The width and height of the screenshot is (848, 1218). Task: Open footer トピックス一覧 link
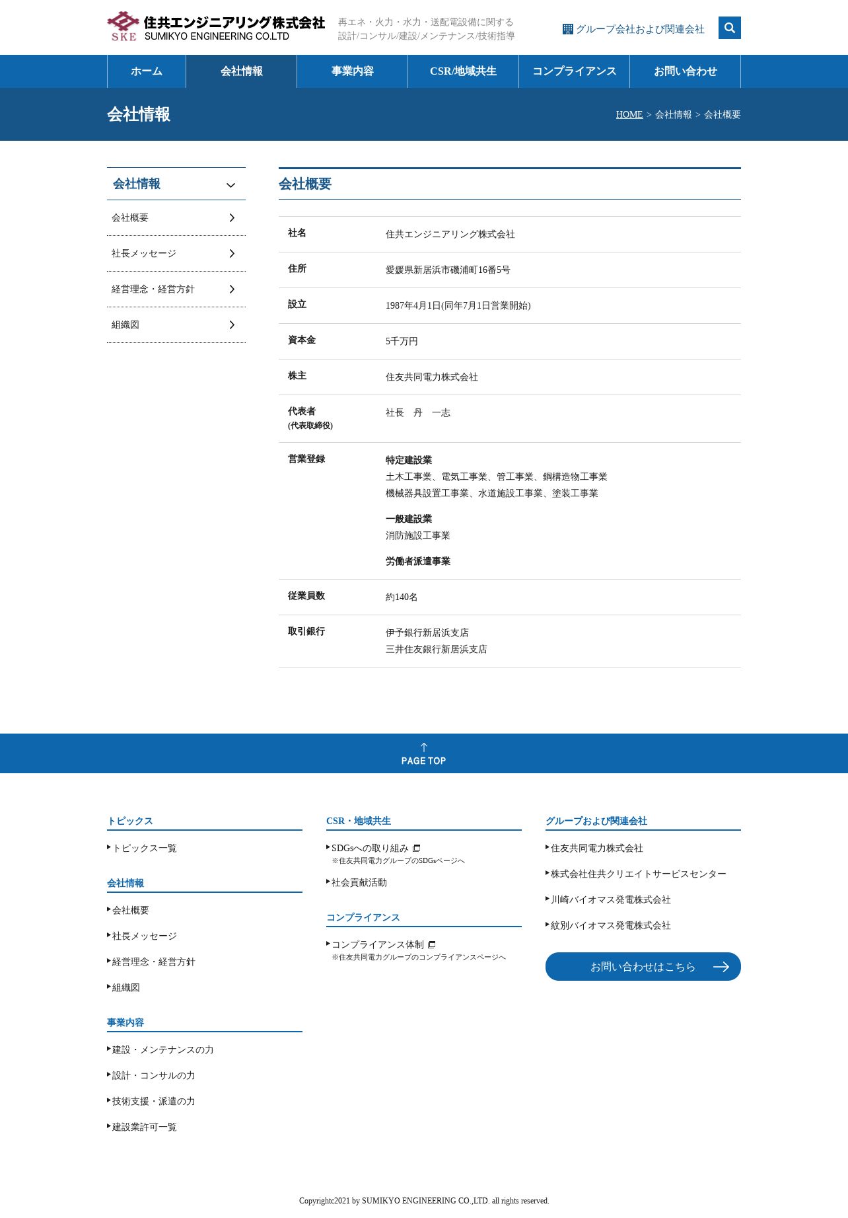145,848
